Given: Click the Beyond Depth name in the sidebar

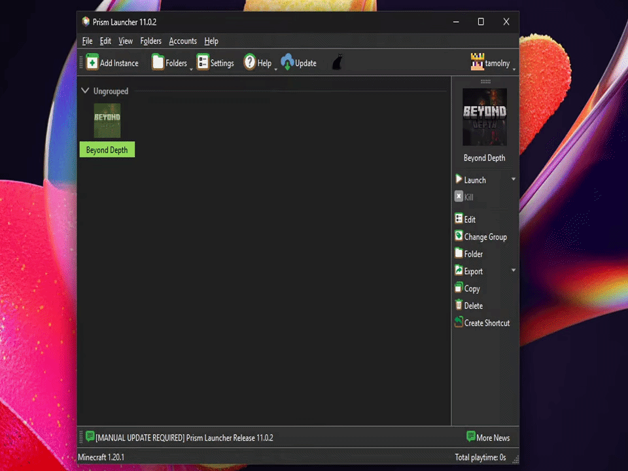Looking at the screenshot, I should pyautogui.click(x=484, y=158).
